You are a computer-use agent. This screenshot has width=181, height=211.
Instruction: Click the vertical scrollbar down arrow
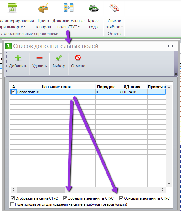[169, 183]
